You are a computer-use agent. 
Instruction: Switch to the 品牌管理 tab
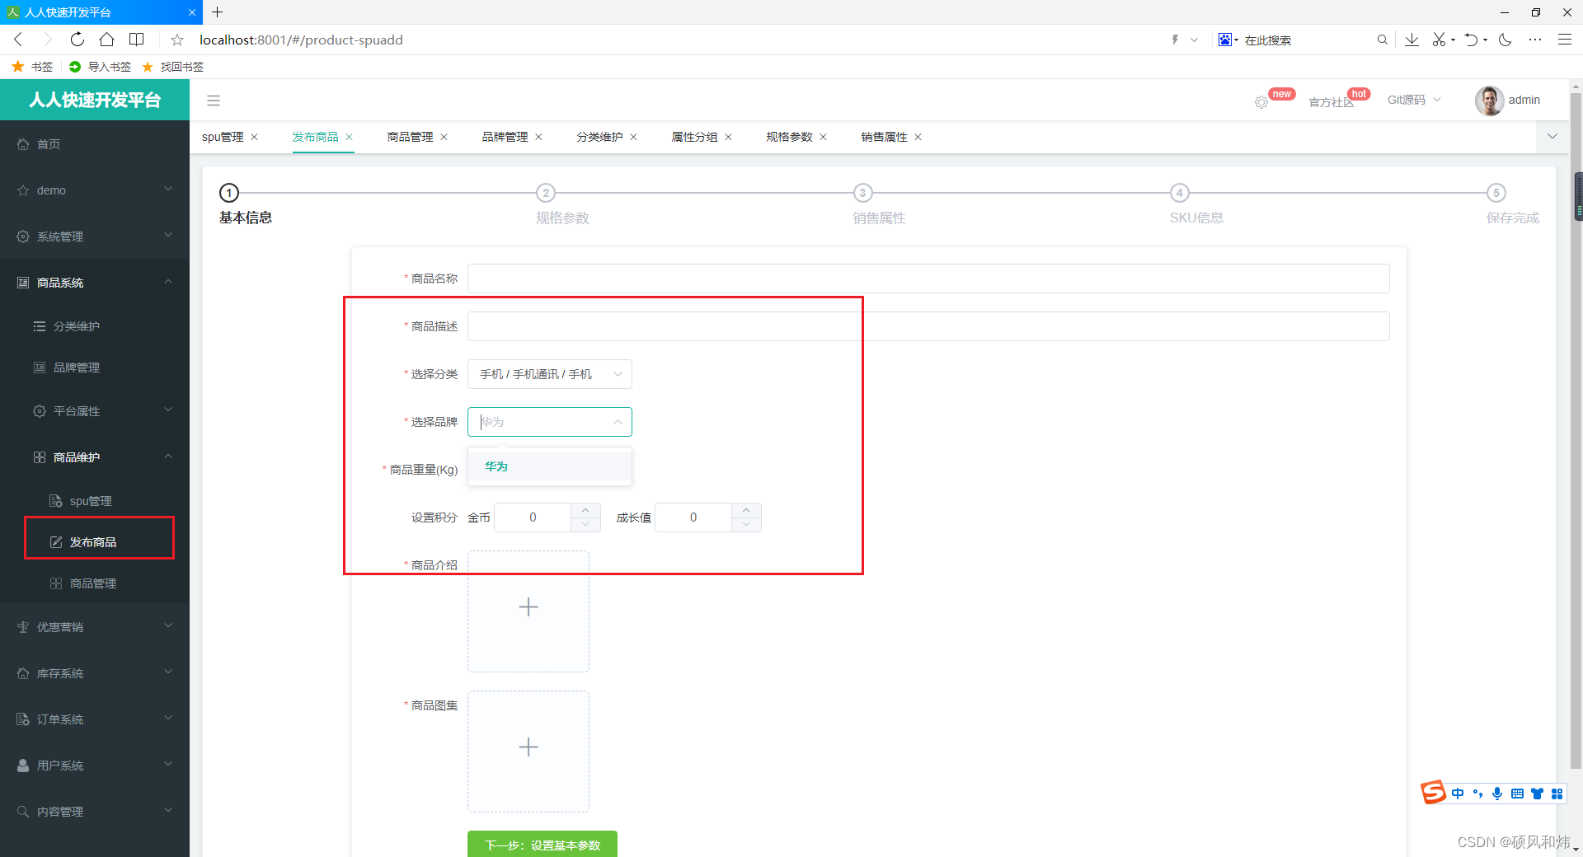tap(505, 137)
